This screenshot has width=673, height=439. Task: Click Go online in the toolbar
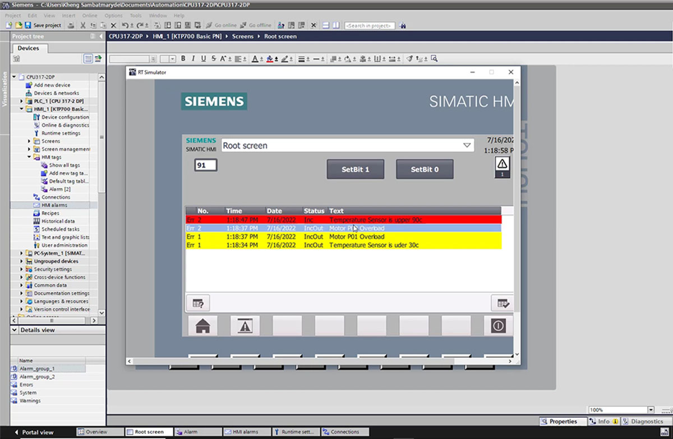pyautogui.click(x=222, y=25)
